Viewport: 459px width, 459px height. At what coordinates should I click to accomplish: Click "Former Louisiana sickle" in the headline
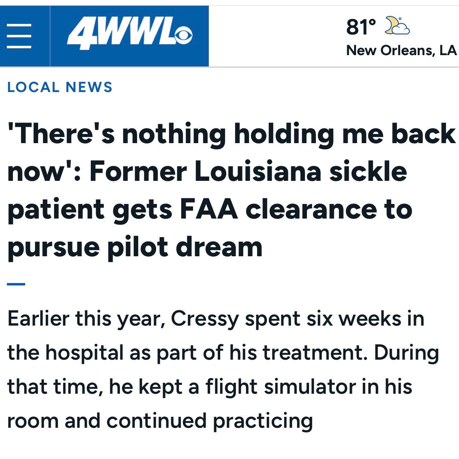[x=248, y=172]
